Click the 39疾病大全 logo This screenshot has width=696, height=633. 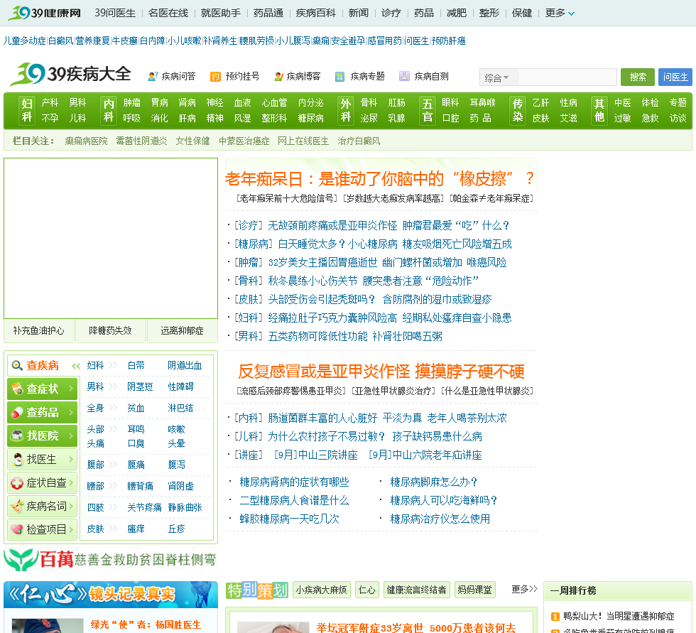pyautogui.click(x=70, y=74)
